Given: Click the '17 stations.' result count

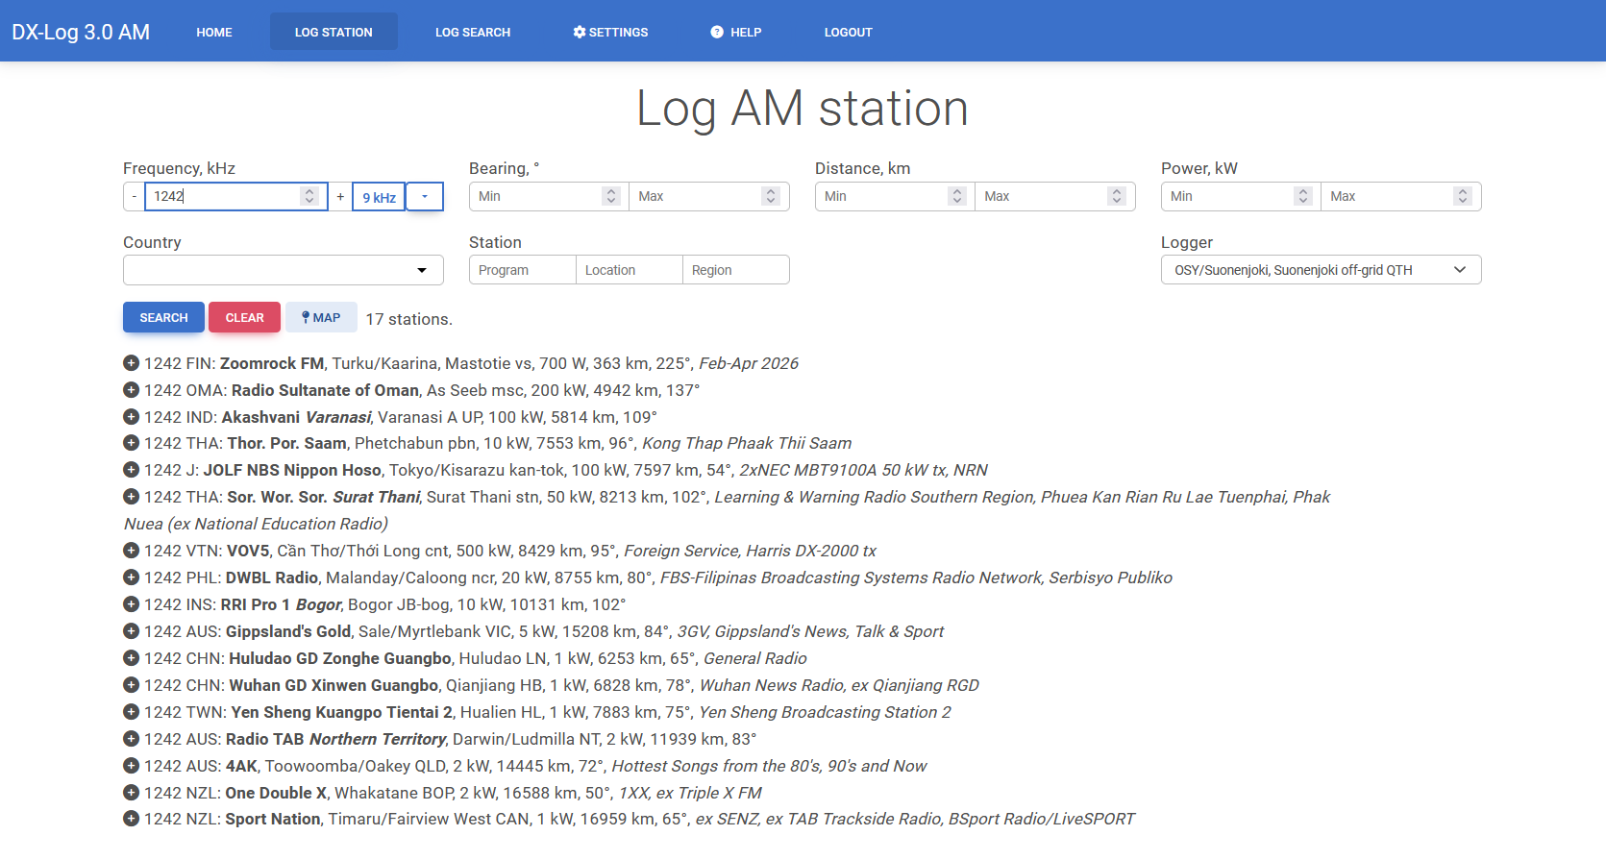Looking at the screenshot, I should point(408,319).
